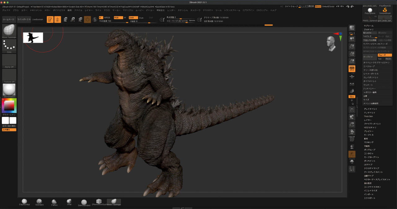The image size is (397, 209).
Task: Toggle the Zadd mode button
Action: [x=133, y=18]
